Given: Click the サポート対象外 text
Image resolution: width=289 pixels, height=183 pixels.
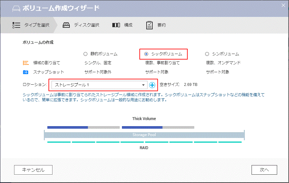Looking at the screenshot, I should pyautogui.click(x=98, y=72).
